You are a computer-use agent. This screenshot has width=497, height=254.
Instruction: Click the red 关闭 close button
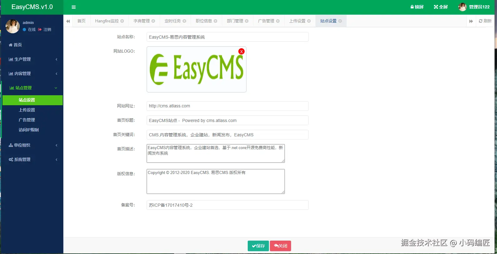(x=280, y=246)
